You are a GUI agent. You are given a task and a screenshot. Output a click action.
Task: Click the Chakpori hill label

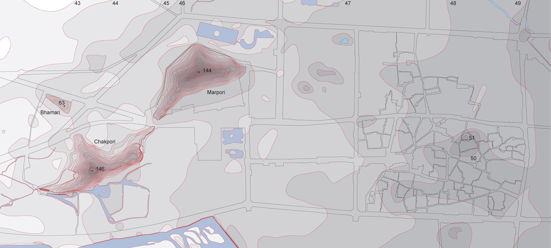click(105, 142)
